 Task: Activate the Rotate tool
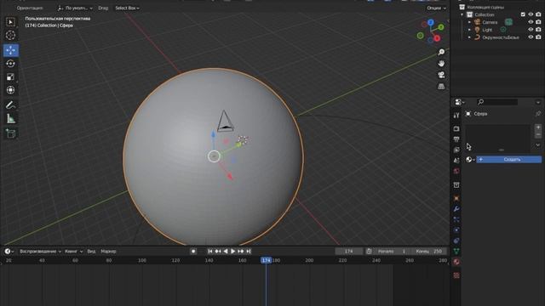[10, 64]
